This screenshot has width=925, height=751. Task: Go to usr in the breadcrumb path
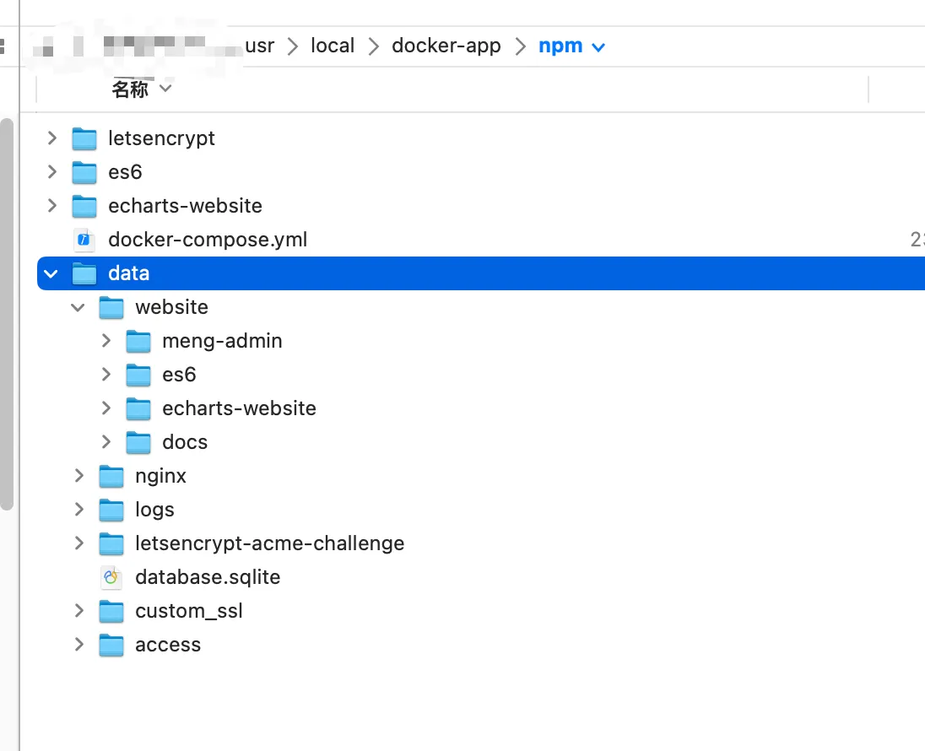coord(260,46)
